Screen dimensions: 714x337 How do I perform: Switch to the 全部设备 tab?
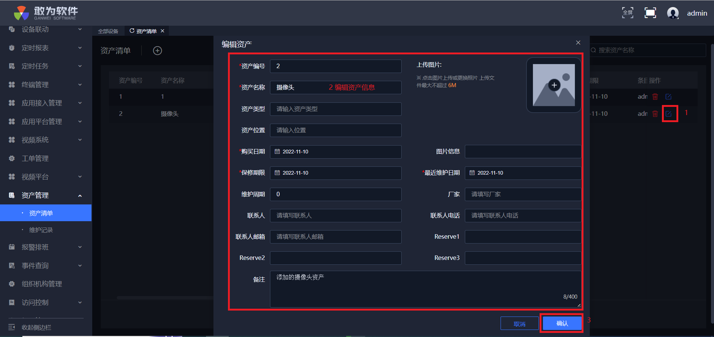[x=108, y=31]
